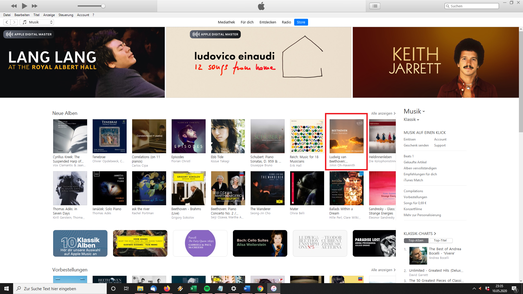Go forward with the right navigation arrow
Image resolution: width=523 pixels, height=294 pixels.
click(x=14, y=22)
